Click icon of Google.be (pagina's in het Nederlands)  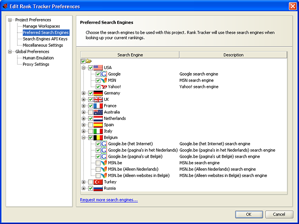pos(104,150)
